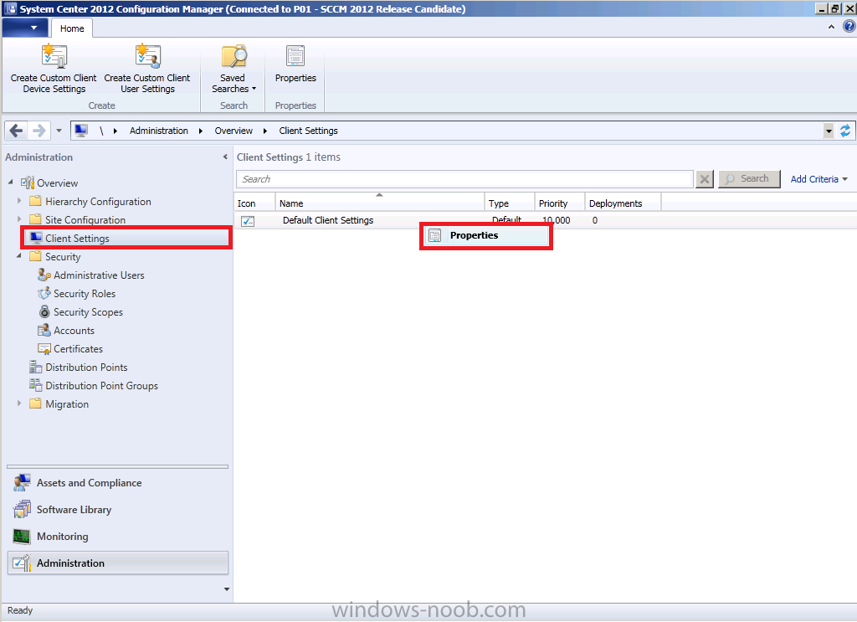Click the Assets and Compliance workspace icon

coord(22,483)
